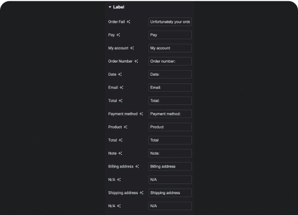Viewport: 298px width, 215px height.
Task: Click sparkle icon next to Billing address
Action: coord(137,166)
